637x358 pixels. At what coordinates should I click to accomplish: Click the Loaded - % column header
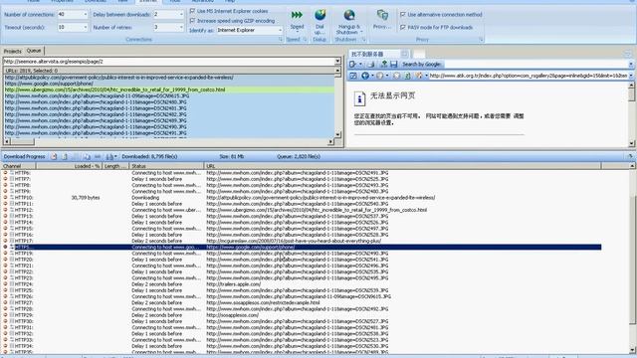(x=69, y=166)
